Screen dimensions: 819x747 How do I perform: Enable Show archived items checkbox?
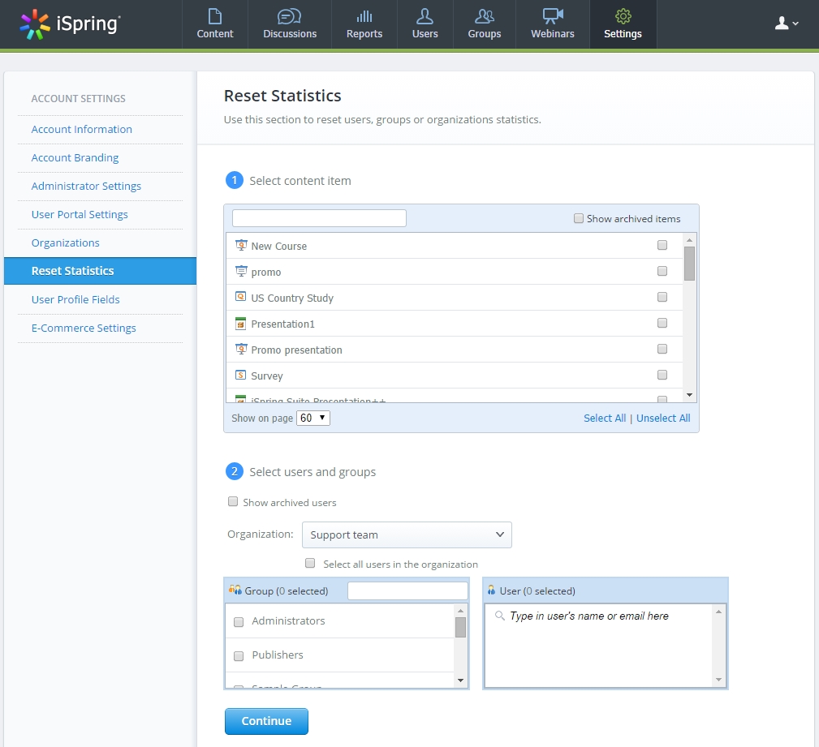(578, 218)
